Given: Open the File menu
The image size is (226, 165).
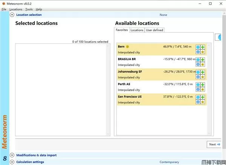Looking at the screenshot, I should (x=4, y=9).
